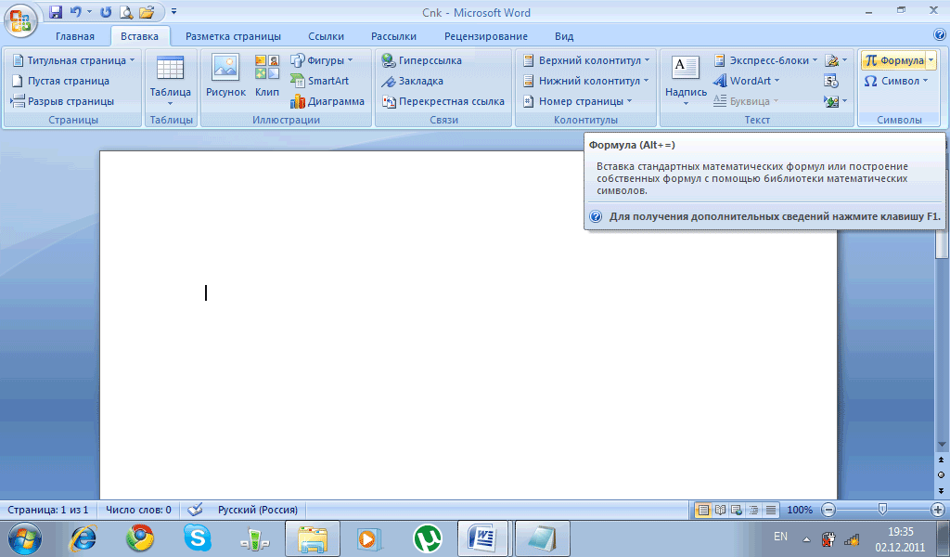Click the Select Browse Object round button
The image size is (950, 557).
tap(941, 475)
